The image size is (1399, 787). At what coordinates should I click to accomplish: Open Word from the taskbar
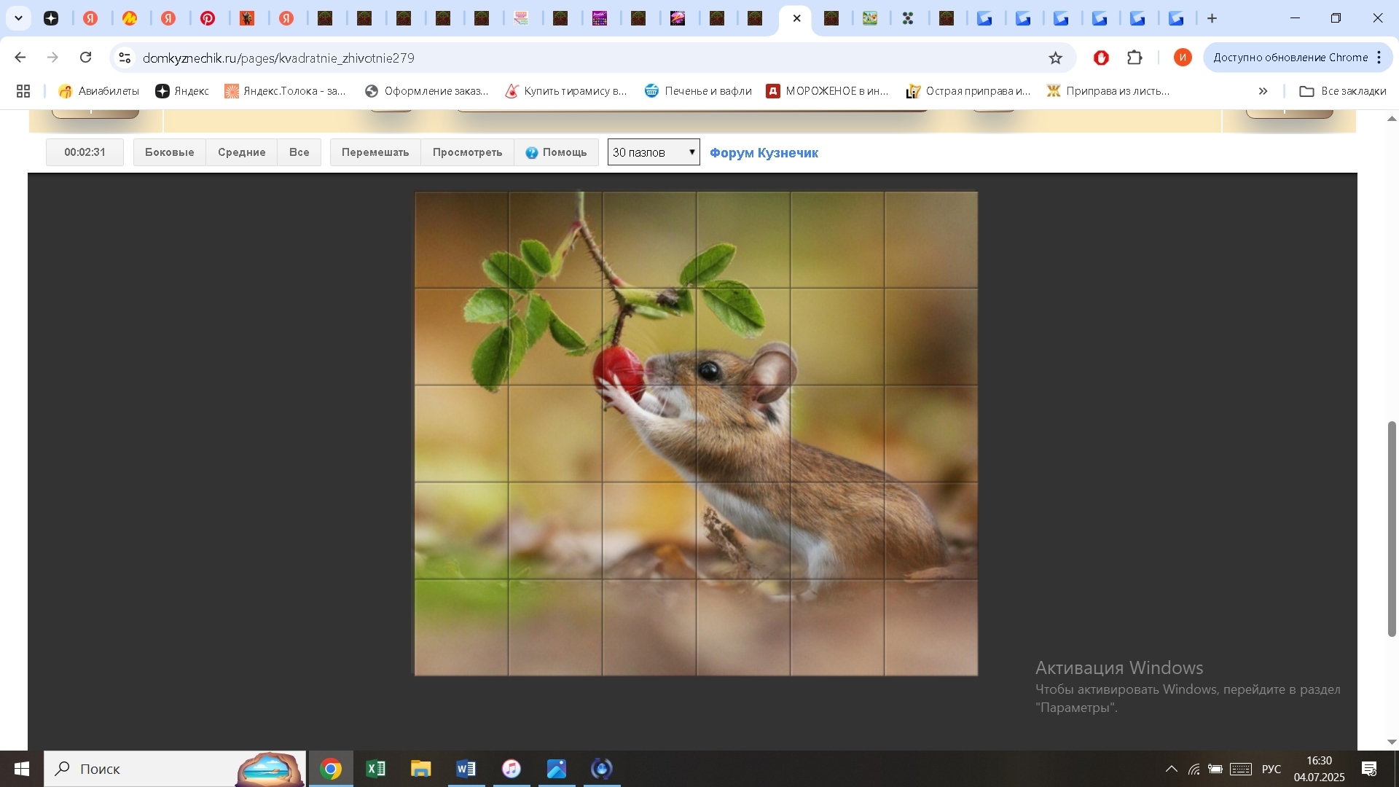[466, 769]
